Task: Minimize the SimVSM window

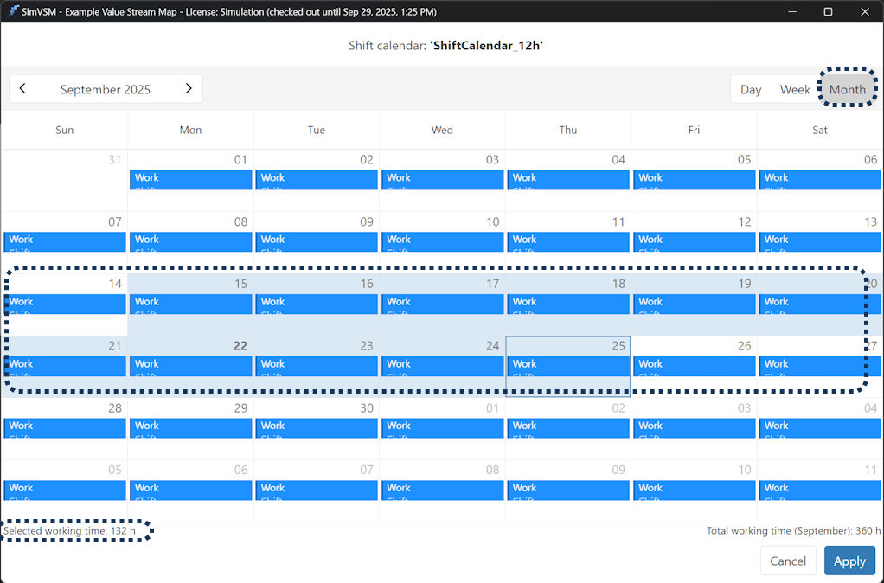Action: coord(789,11)
